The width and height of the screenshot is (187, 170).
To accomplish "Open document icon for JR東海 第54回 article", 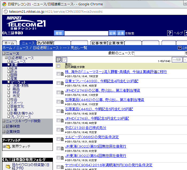I will pos(62,158).
